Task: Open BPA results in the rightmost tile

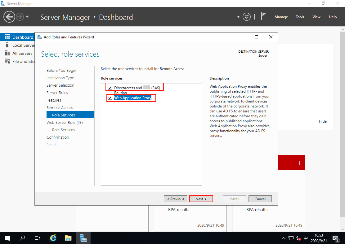Action: pos(257,210)
